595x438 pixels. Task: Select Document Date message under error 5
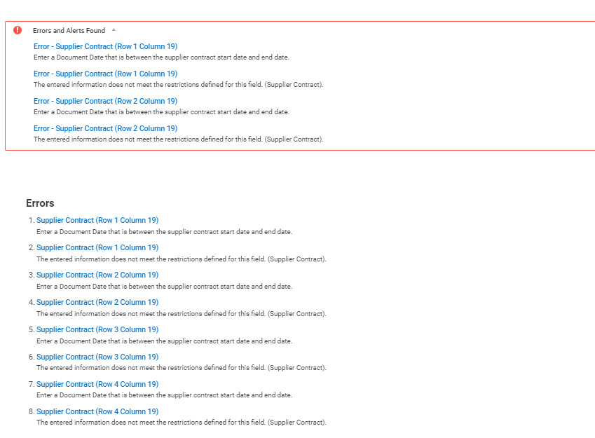click(x=164, y=341)
